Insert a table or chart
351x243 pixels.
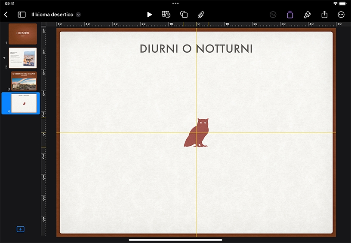point(166,15)
